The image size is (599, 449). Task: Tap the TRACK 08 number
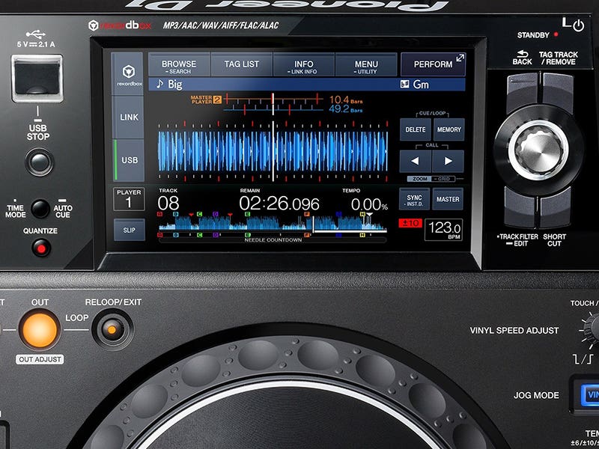pos(168,204)
